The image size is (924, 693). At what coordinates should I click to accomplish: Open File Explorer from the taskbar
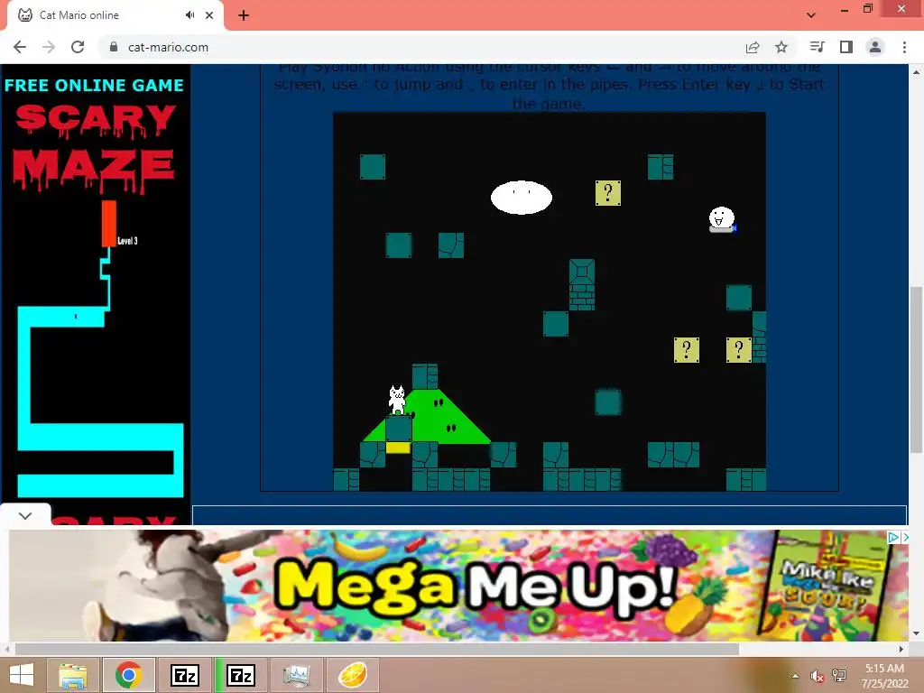[73, 675]
